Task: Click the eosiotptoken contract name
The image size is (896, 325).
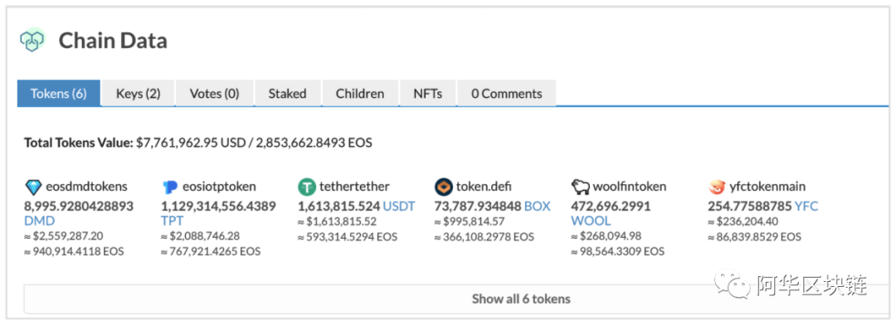Action: pos(219,187)
